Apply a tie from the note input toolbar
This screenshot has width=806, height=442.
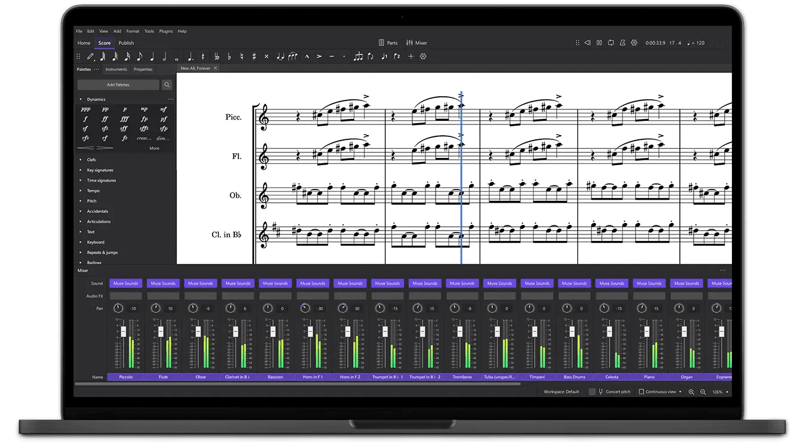[280, 56]
